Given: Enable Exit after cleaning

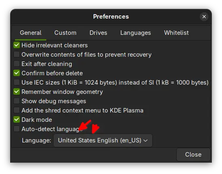Looking at the screenshot, I should pyautogui.click(x=17, y=64).
